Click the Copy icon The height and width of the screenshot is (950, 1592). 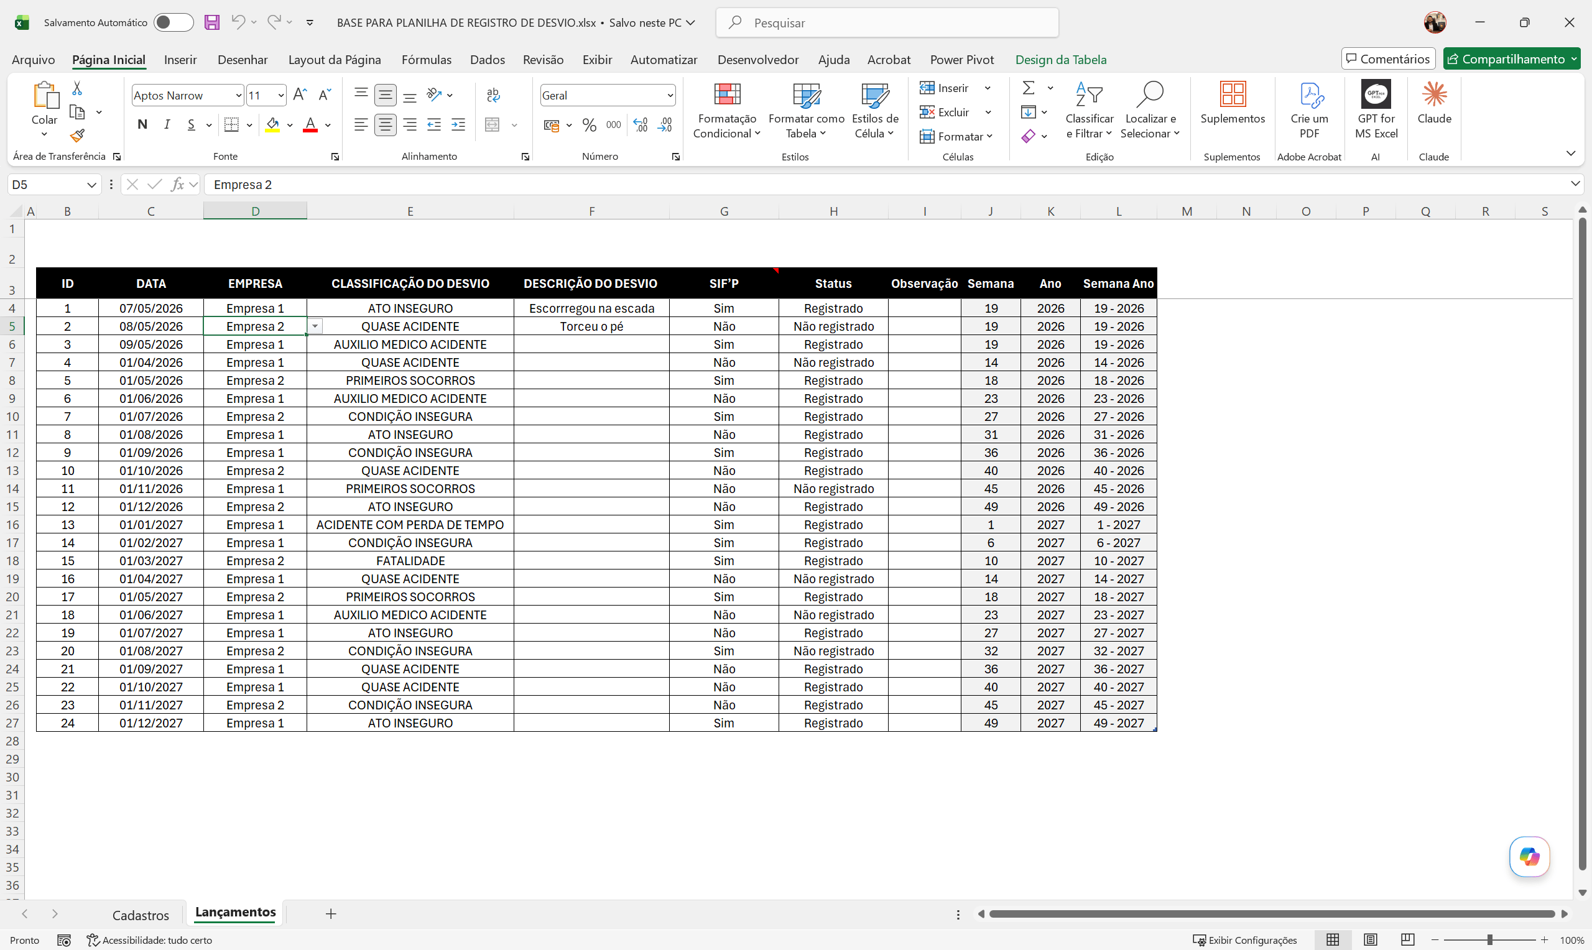77,112
